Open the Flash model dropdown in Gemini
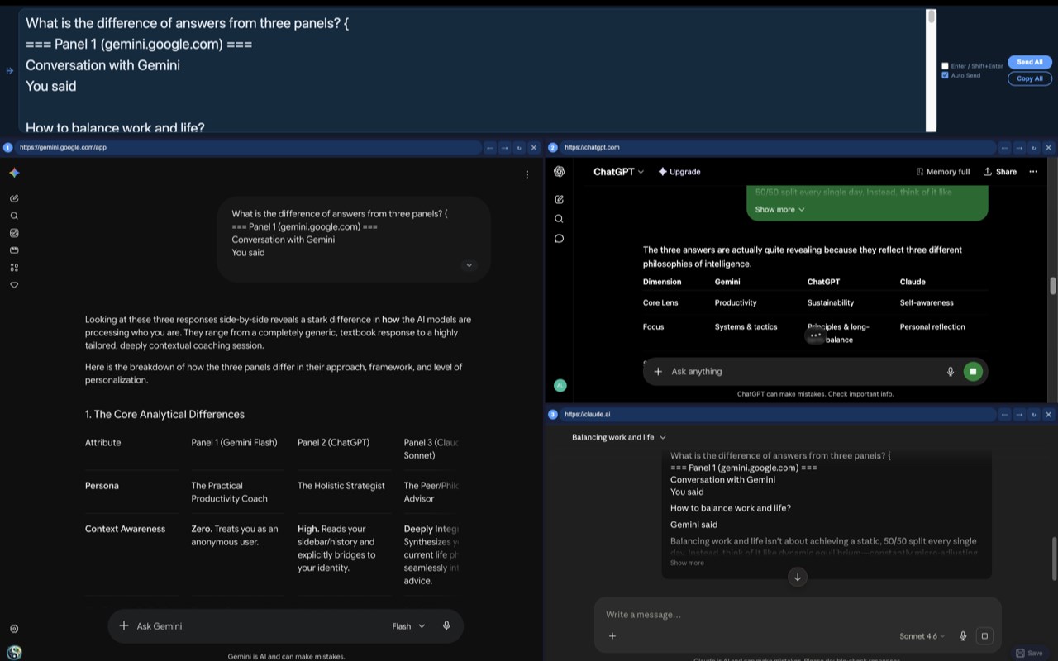 point(408,626)
